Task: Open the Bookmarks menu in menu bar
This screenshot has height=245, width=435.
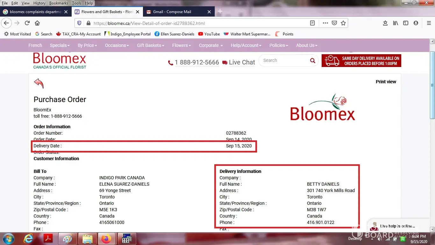Action: pyautogui.click(x=59, y=3)
